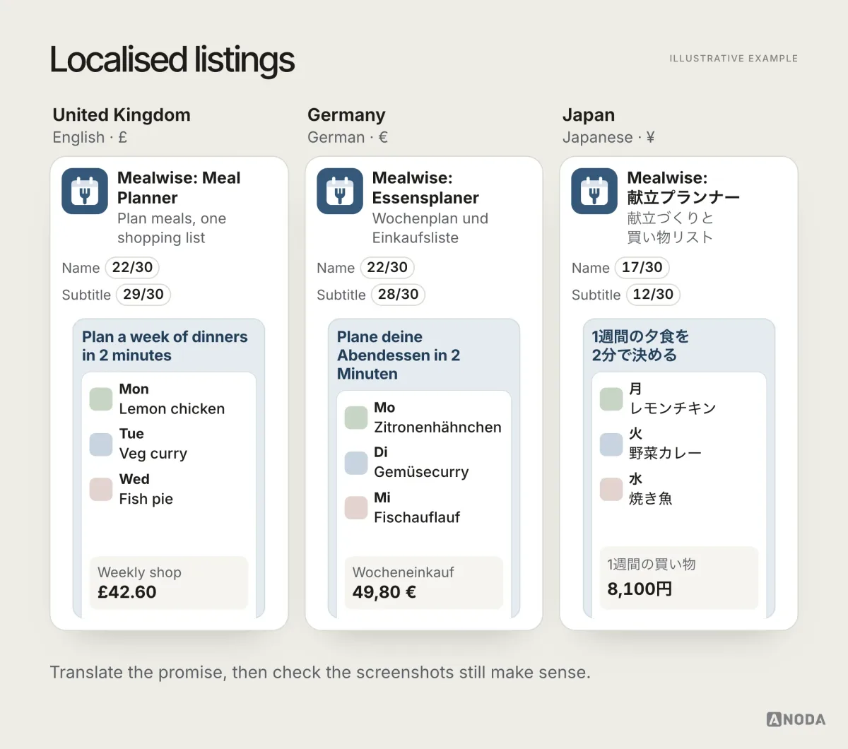Click the UK Name 22/30 counter badge

(132, 268)
